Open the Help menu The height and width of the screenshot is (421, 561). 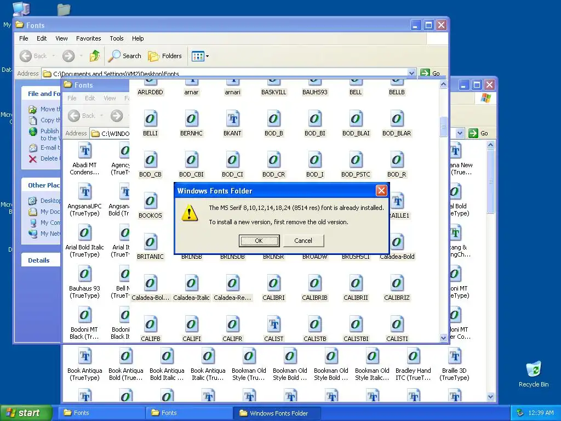pyautogui.click(x=138, y=38)
